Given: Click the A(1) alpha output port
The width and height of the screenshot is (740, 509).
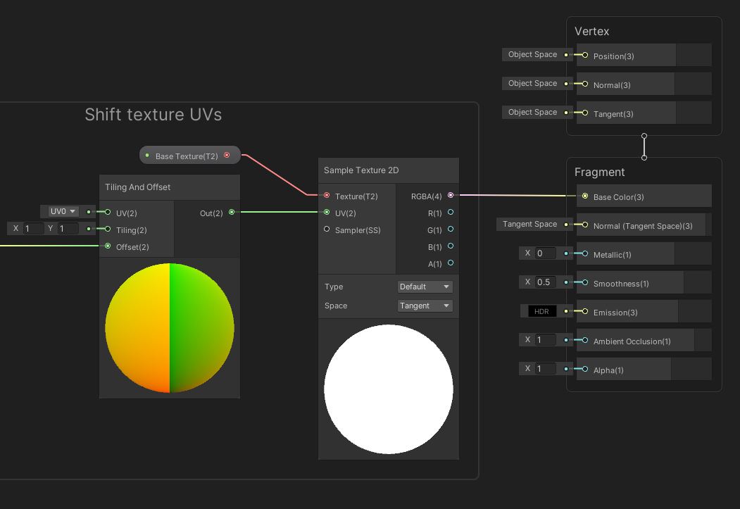Looking at the screenshot, I should tap(451, 263).
